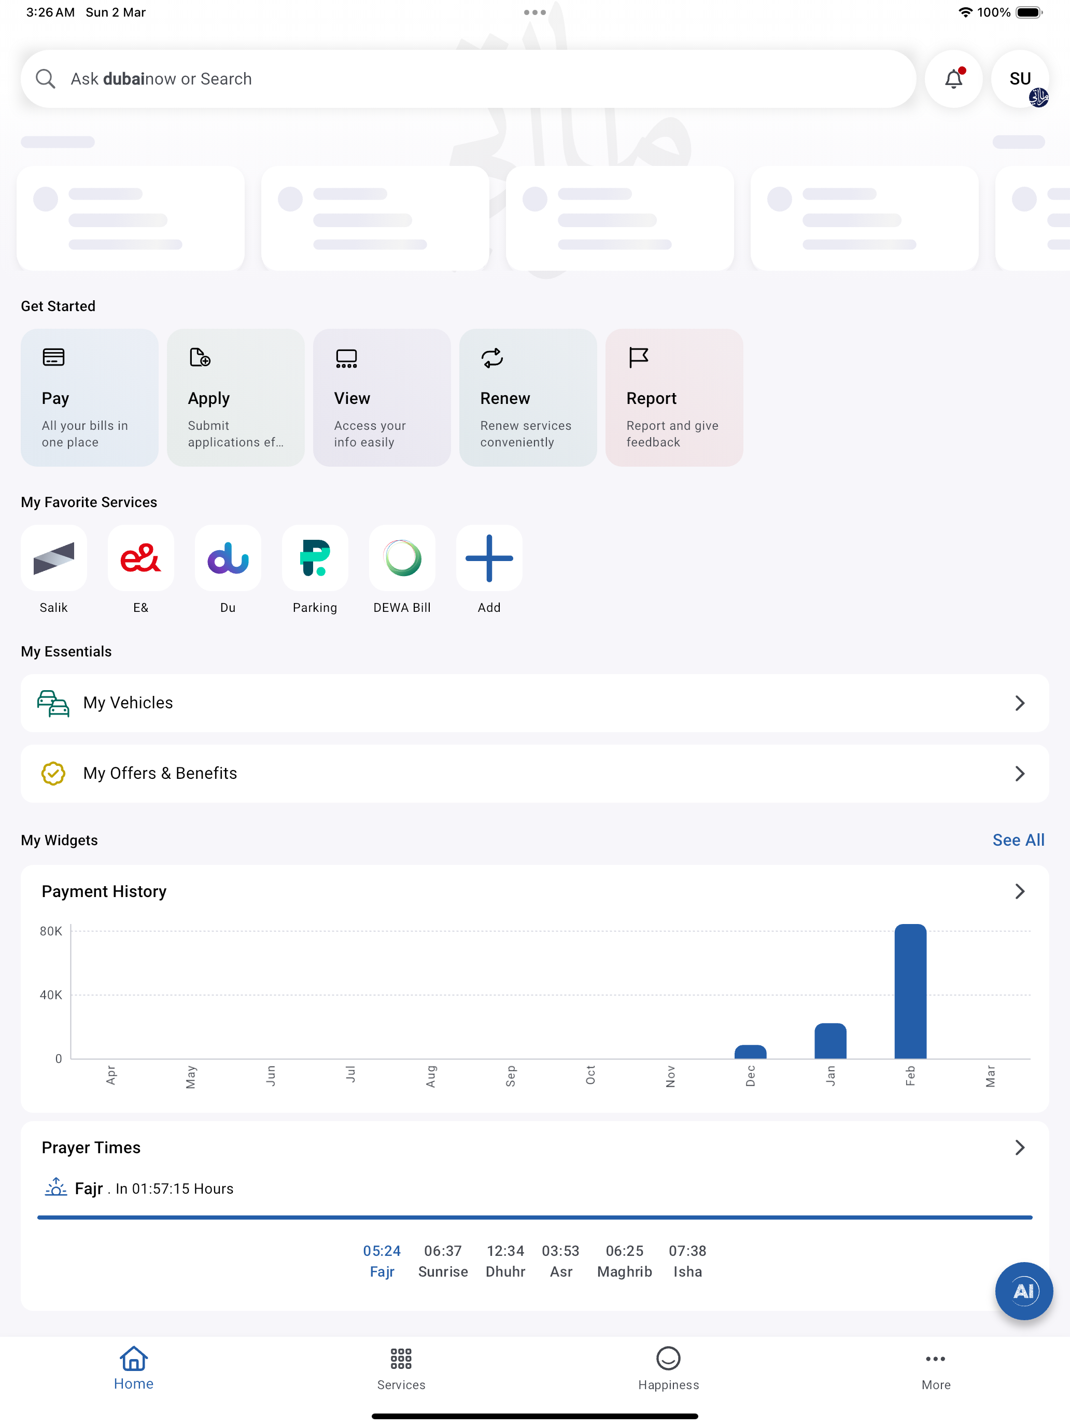Switch to the Happiness tab
Screen dimensions: 1070x1427
[668, 1368]
